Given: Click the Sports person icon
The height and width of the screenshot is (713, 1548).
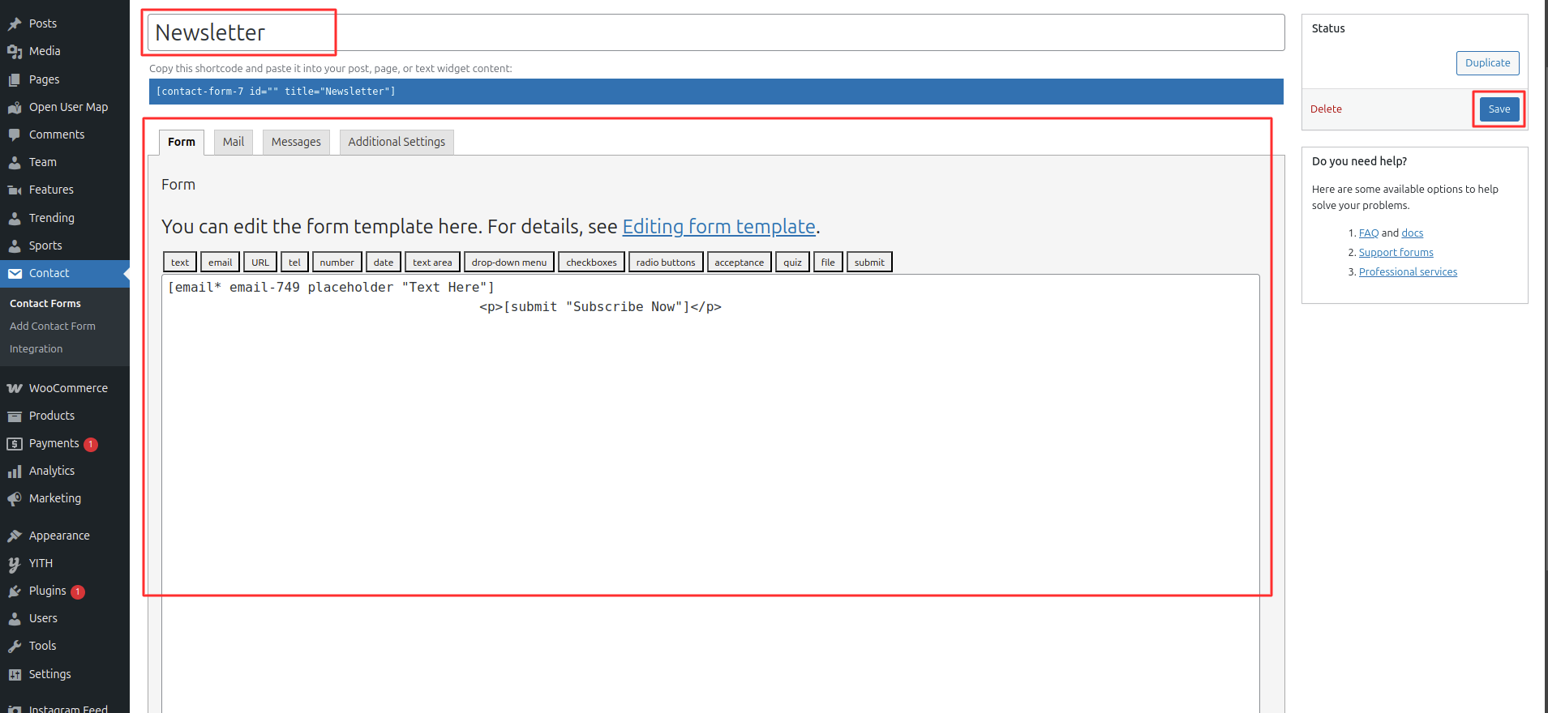Looking at the screenshot, I should tap(15, 245).
